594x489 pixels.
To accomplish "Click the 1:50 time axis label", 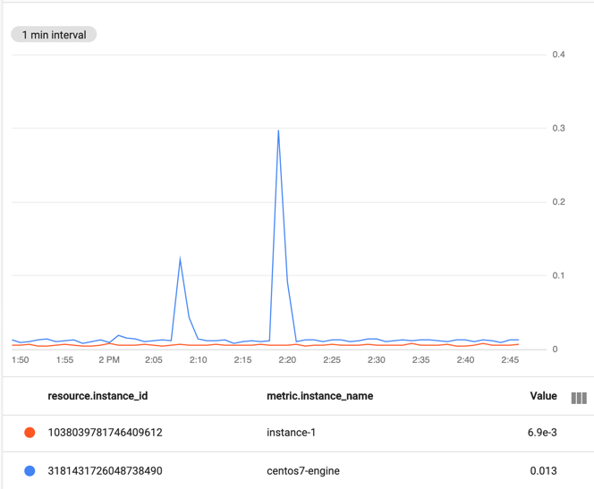I will (20, 360).
